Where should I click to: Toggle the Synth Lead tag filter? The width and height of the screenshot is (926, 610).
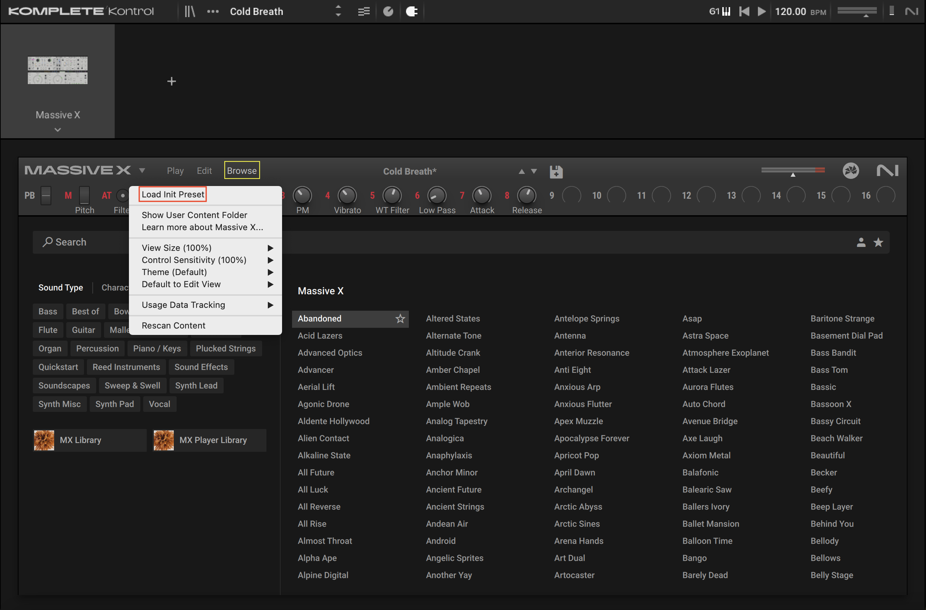click(x=196, y=386)
